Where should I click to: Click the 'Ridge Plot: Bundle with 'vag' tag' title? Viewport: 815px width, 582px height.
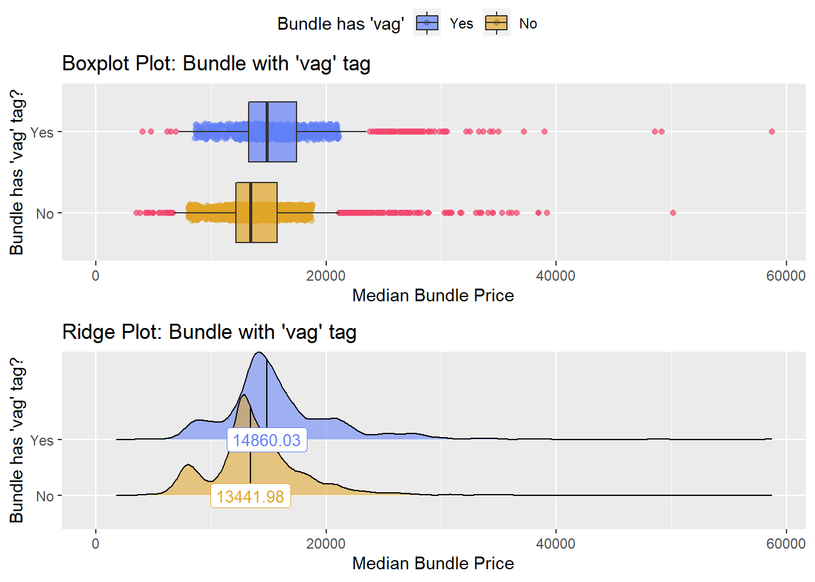(x=209, y=332)
